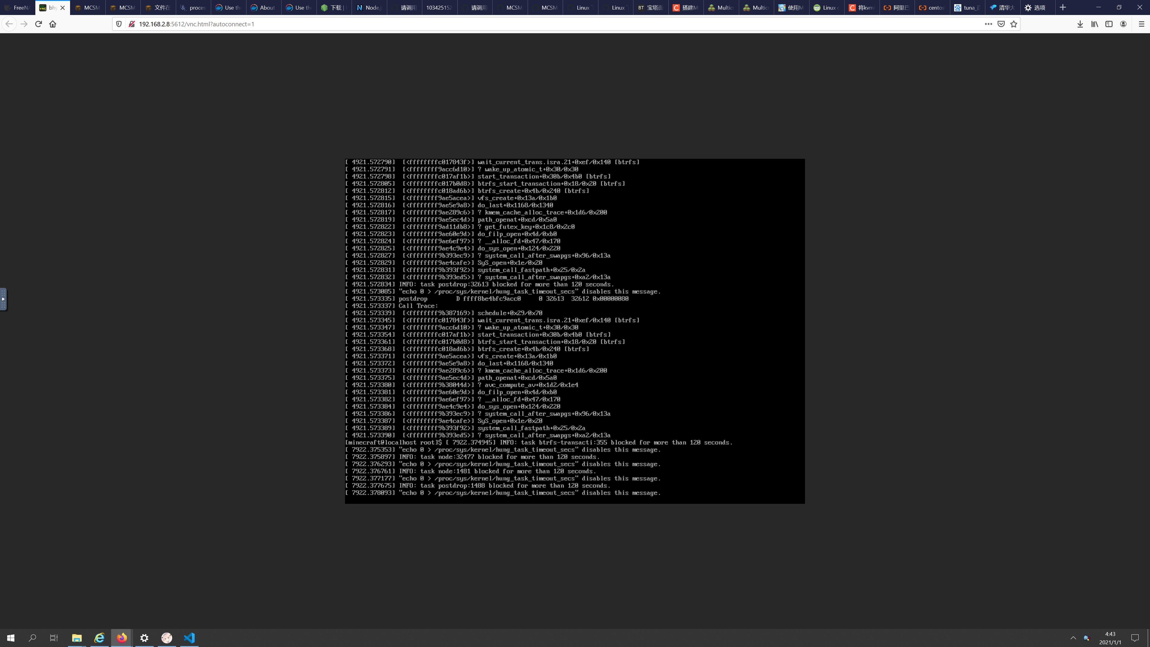This screenshot has width=1150, height=647.
Task: Open File Explorer from the taskbar
Action: [77, 638]
